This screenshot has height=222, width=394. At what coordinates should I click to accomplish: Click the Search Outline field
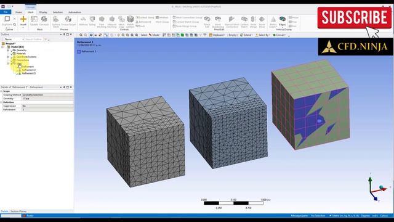(x=34, y=39)
